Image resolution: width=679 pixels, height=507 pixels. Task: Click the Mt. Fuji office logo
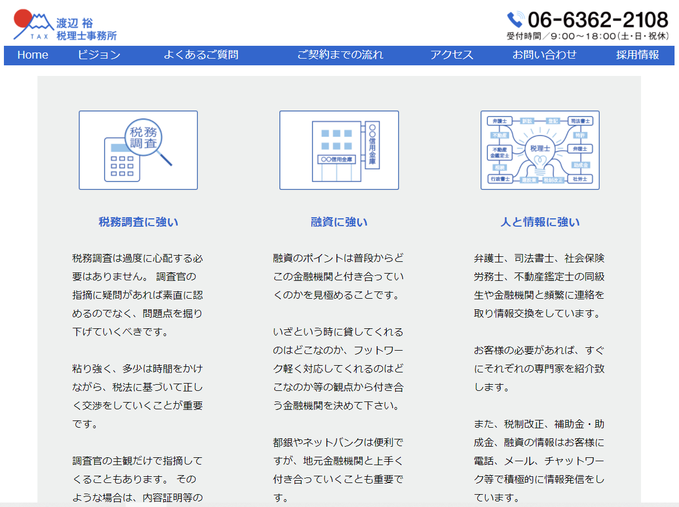[64, 26]
